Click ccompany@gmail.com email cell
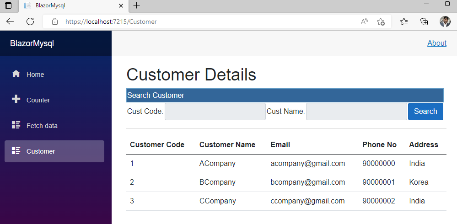Viewport: 457px width, 224px height. 307,201
